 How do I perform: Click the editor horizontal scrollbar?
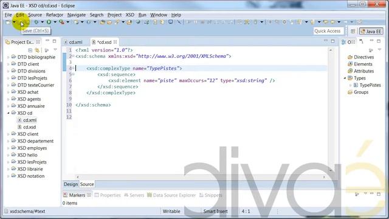coord(201,177)
